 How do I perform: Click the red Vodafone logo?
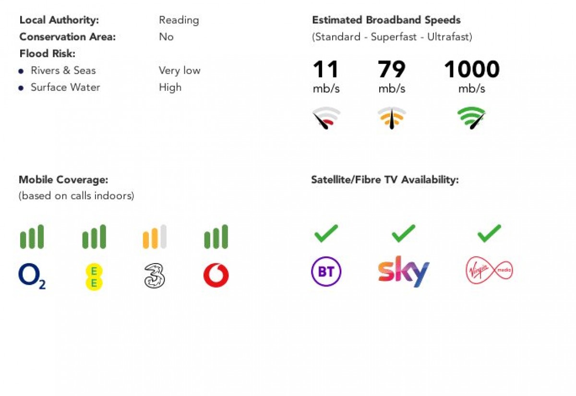click(216, 276)
